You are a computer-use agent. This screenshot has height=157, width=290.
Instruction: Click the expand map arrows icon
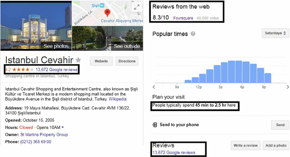pos(137,7)
